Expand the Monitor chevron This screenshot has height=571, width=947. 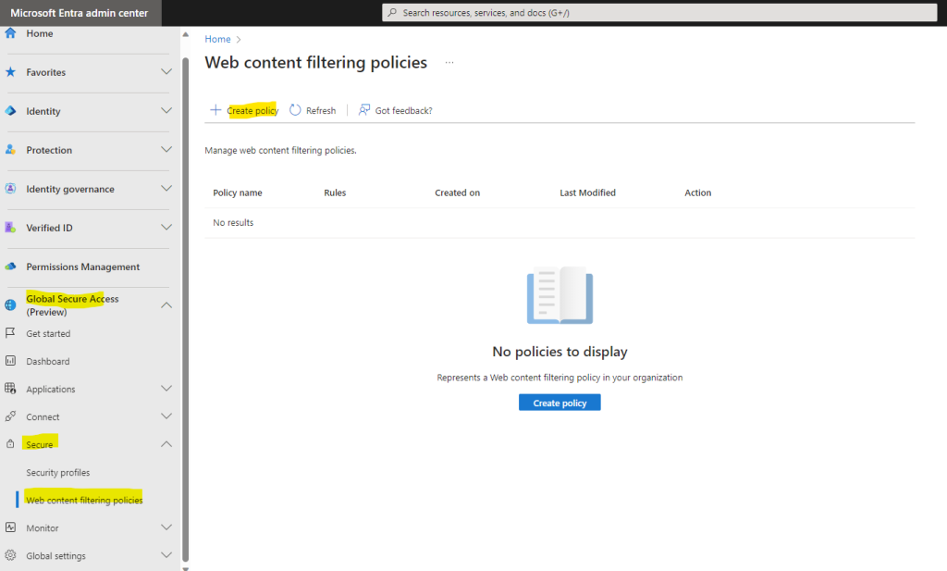tap(166, 528)
